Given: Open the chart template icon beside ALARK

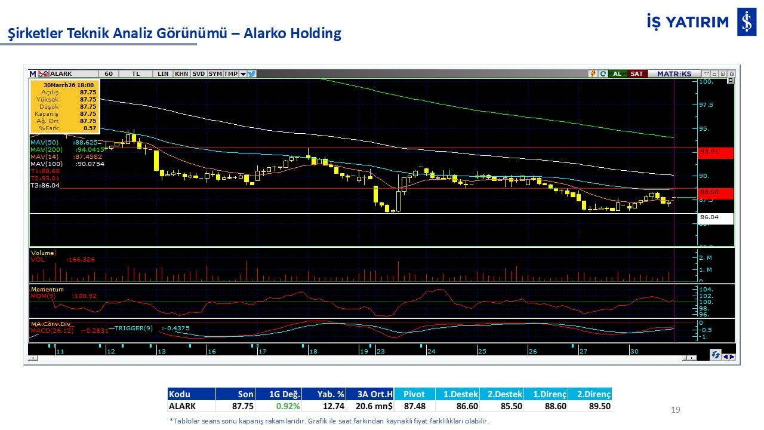Looking at the screenshot, I should point(43,74).
